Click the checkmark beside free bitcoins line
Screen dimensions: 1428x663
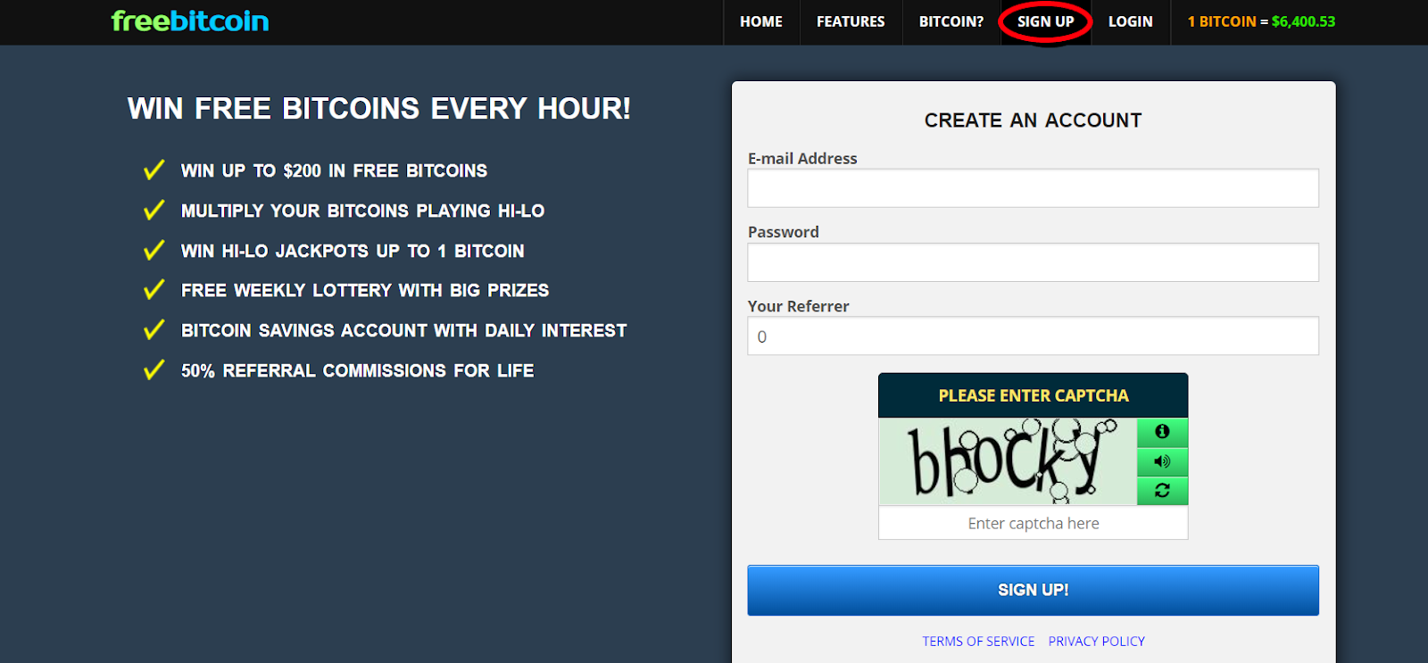(154, 170)
